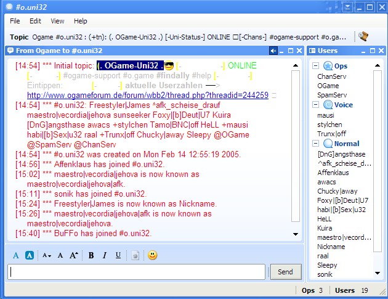The height and width of the screenshot is (299, 388).
Task: Collapse the Ops user group
Action: (315, 66)
